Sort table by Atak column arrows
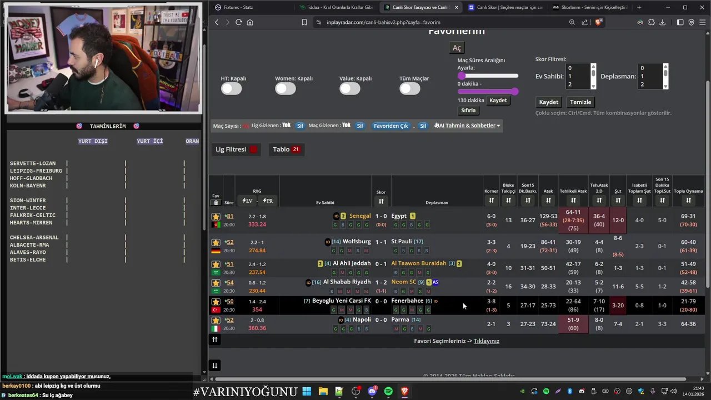The image size is (711, 400). tap(548, 201)
